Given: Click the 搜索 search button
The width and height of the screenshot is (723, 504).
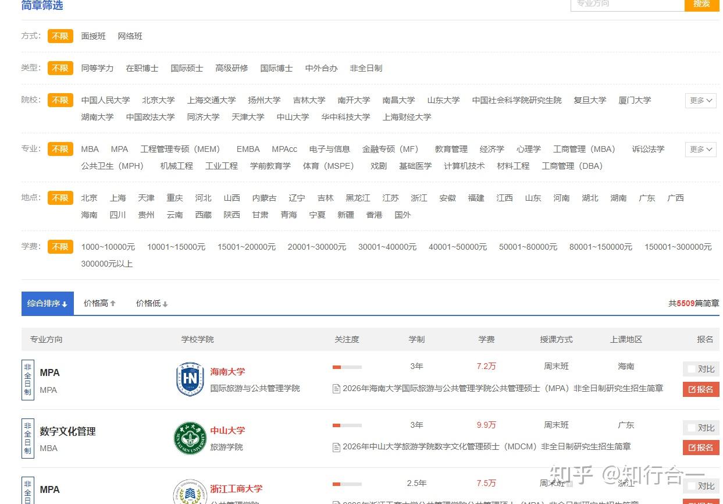Looking at the screenshot, I should [x=701, y=3].
